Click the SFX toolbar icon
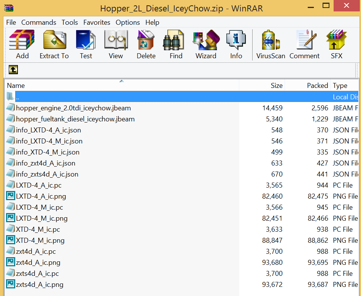 click(336, 40)
